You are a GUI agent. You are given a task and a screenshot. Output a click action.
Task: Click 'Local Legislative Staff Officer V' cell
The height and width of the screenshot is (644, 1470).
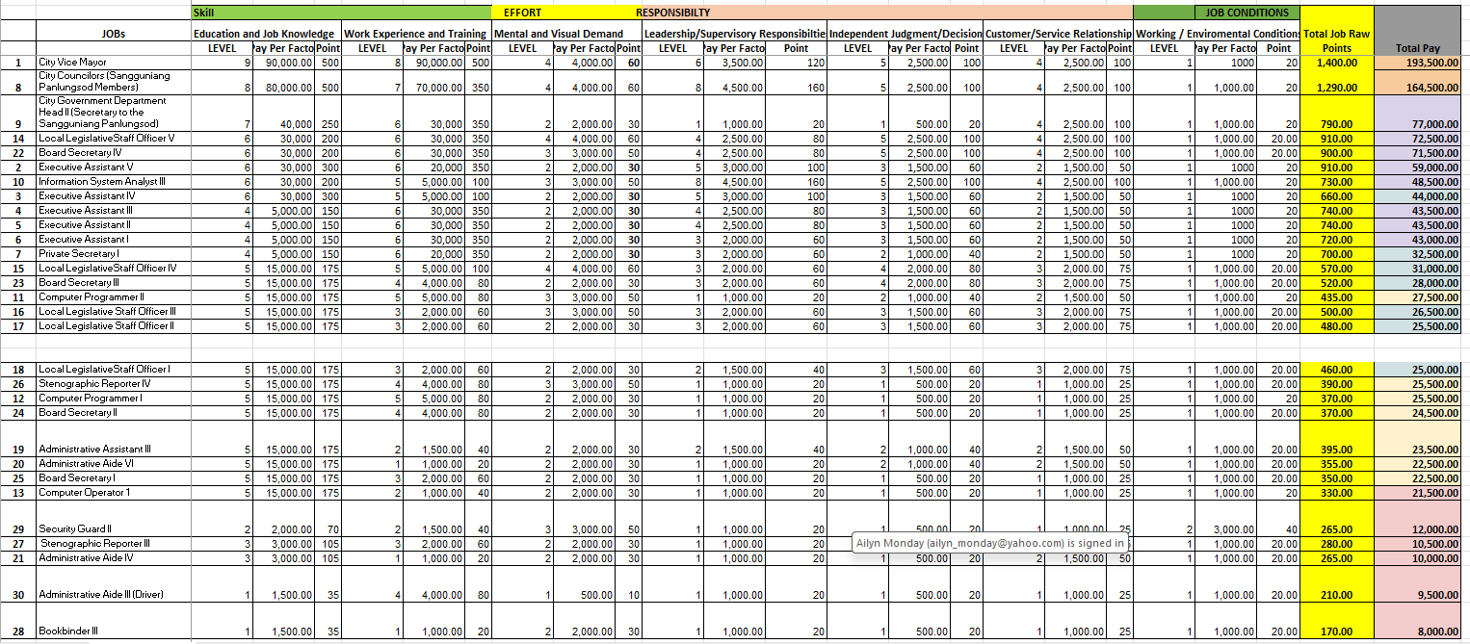click(113, 139)
